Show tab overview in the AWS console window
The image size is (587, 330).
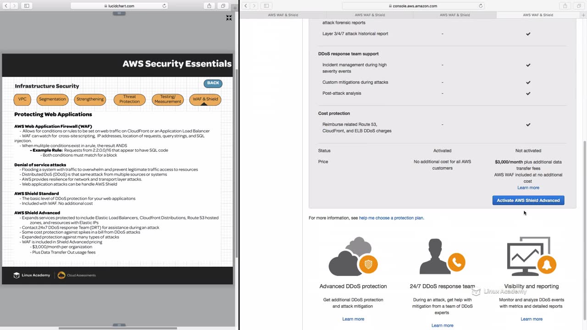pyautogui.click(x=578, y=6)
